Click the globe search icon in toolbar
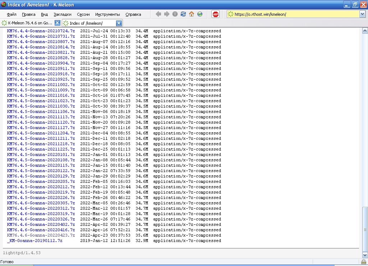The image size is (368, 266). tap(200, 14)
